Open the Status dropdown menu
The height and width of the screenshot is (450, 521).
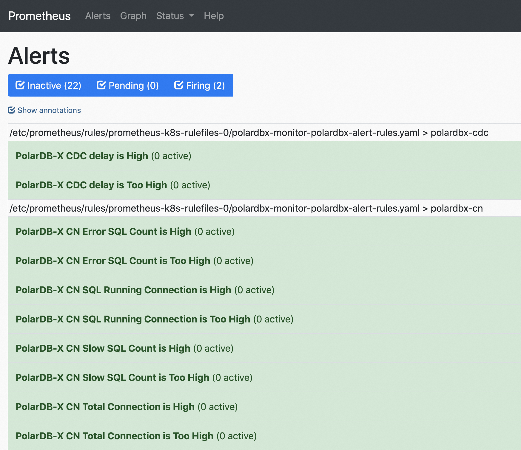pos(175,16)
